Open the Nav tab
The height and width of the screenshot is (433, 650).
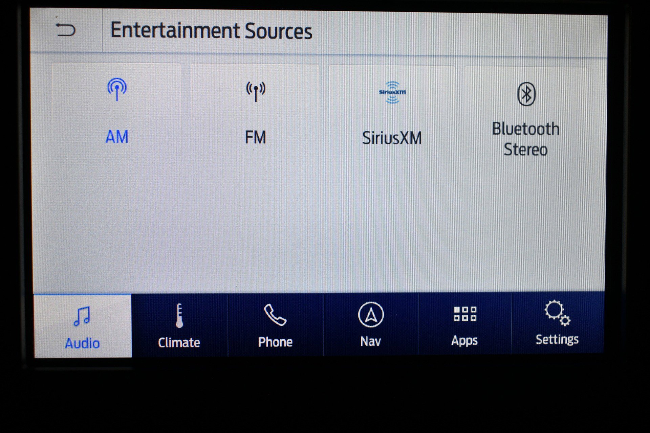coord(371,324)
